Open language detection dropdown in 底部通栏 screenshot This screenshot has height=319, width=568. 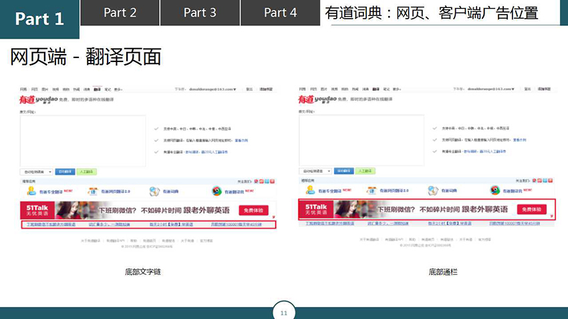click(315, 172)
